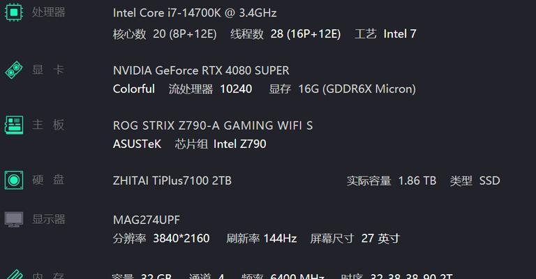
Task: Select the 主板 category label
Action: [48, 125]
